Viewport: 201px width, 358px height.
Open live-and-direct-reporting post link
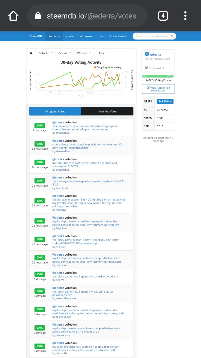tap(85, 164)
